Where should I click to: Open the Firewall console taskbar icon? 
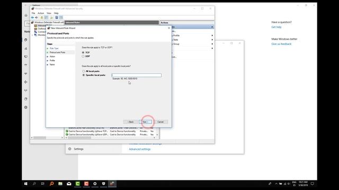click(112, 184)
